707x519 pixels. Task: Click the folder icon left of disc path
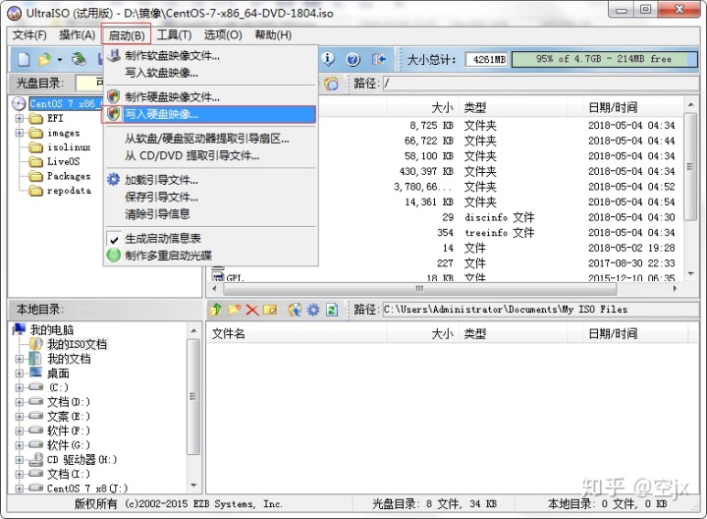pyautogui.click(x=332, y=84)
